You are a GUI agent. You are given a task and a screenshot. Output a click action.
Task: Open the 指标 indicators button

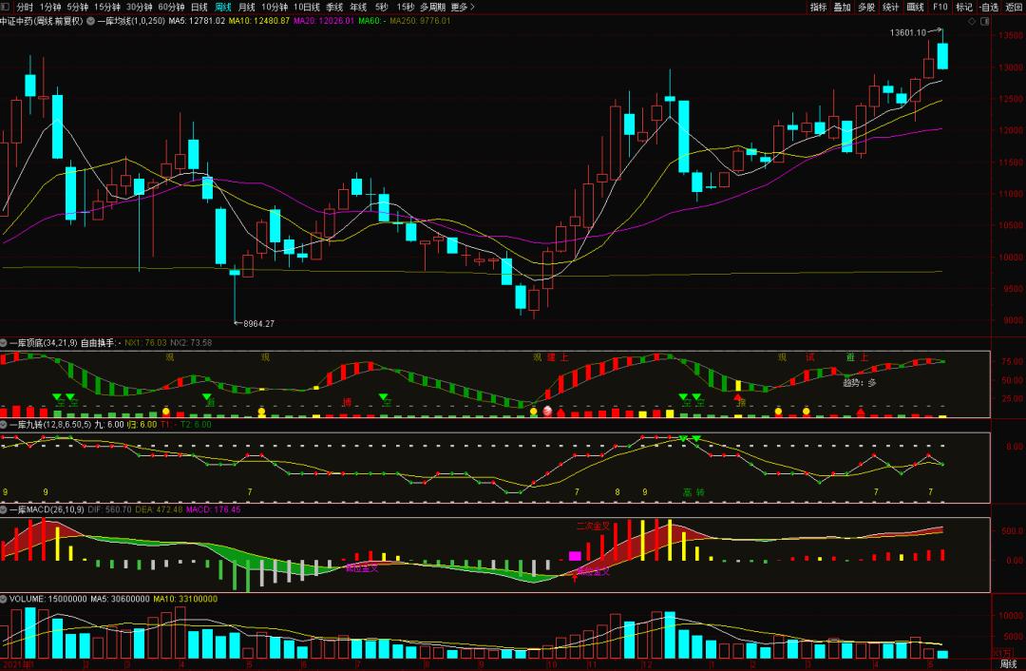pos(819,8)
